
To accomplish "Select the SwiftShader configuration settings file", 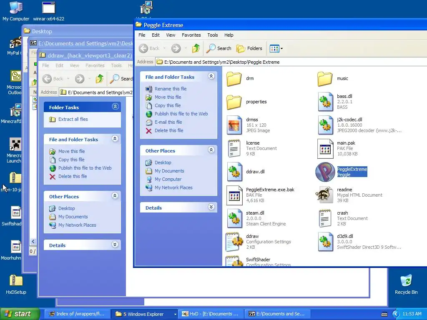I will click(x=234, y=261).
